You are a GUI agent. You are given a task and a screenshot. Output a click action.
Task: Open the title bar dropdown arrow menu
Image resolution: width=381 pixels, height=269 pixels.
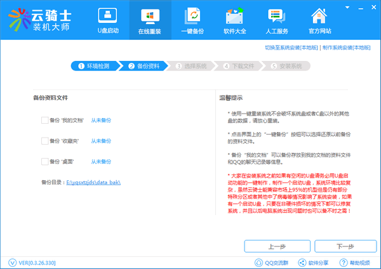[348, 6]
